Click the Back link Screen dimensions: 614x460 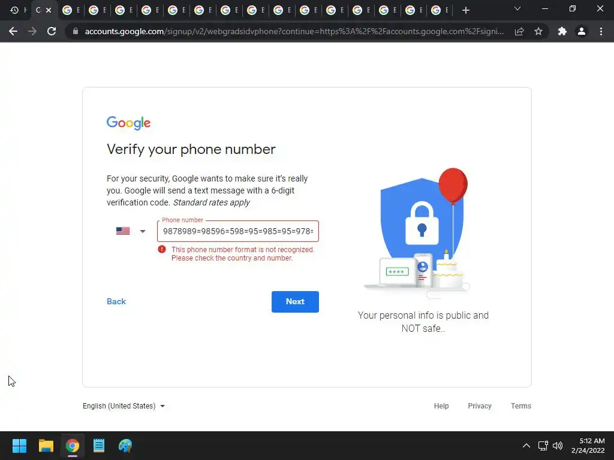click(x=116, y=302)
